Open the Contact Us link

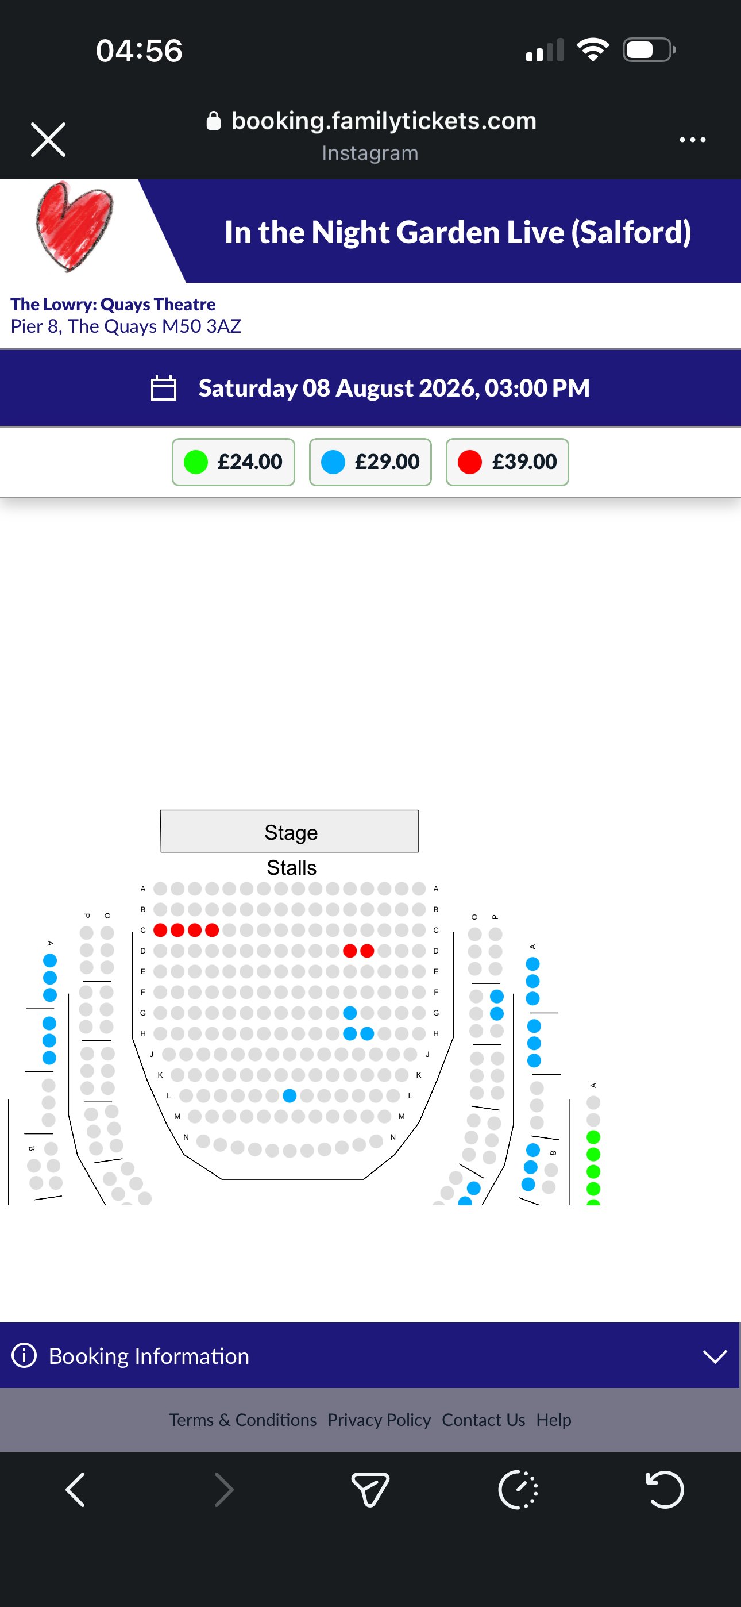click(x=484, y=1420)
